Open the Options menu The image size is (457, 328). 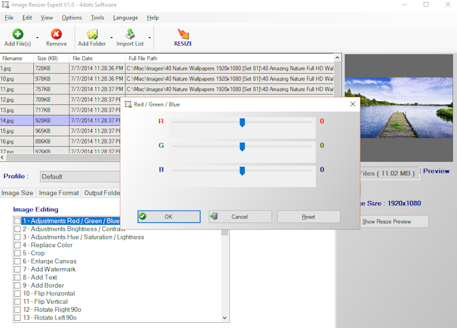pos(72,18)
